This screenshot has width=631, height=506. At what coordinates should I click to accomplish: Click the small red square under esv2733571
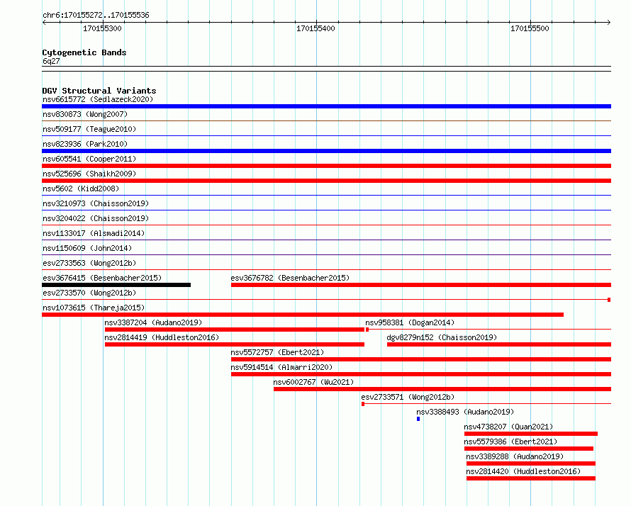363,404
